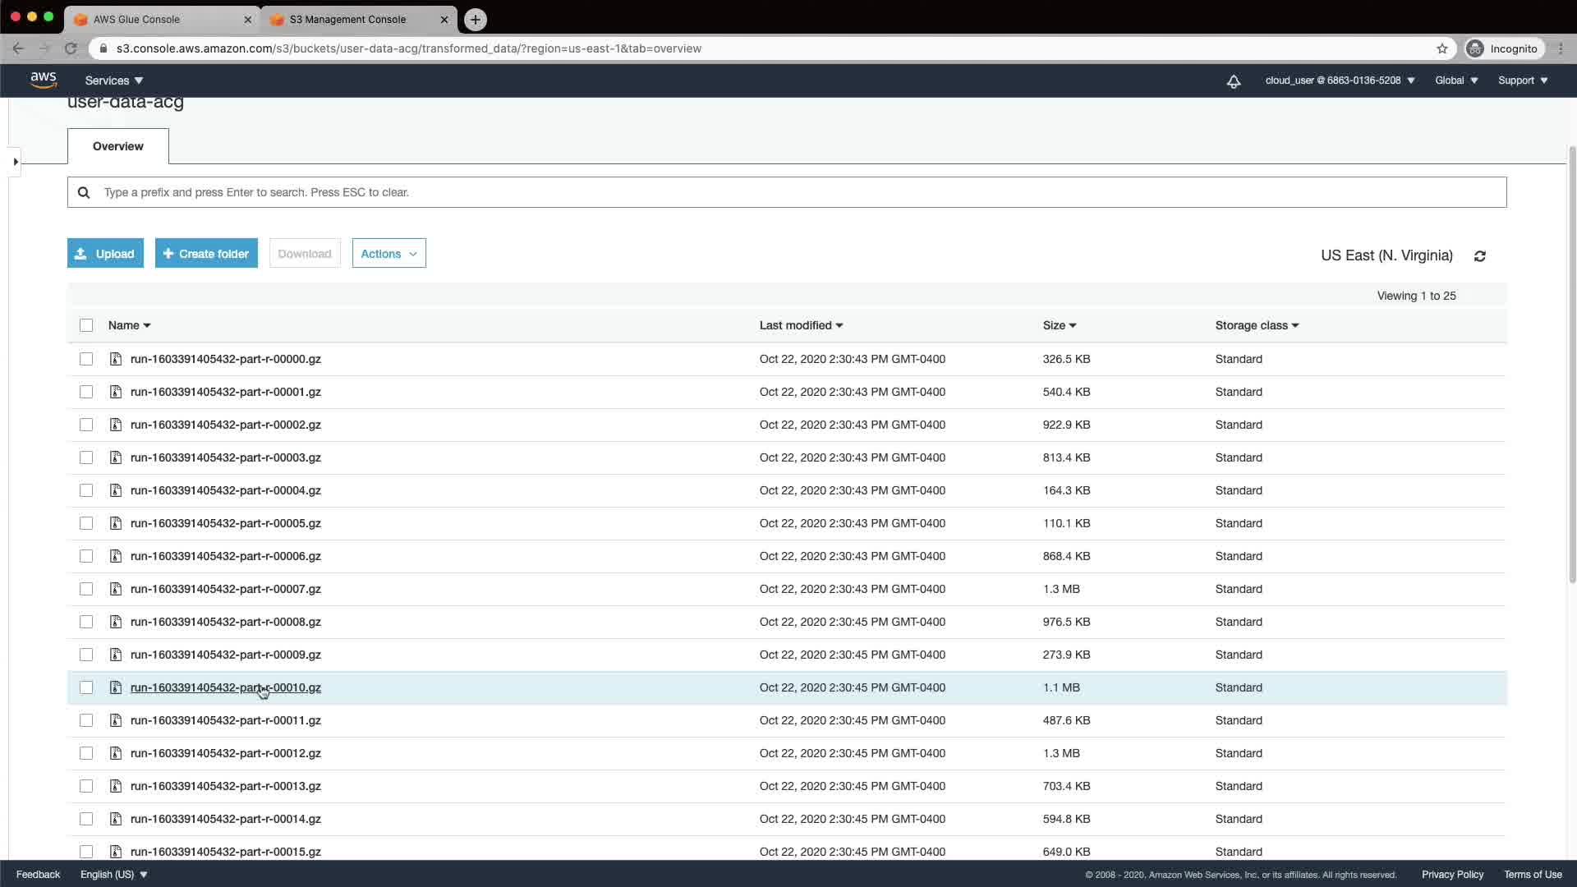Expand the Services menu
This screenshot has width=1577, height=887.
pos(114,80)
